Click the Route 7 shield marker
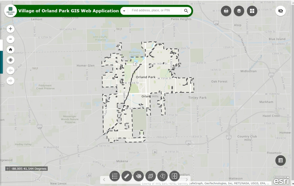The image size is (294, 186). (135, 64)
